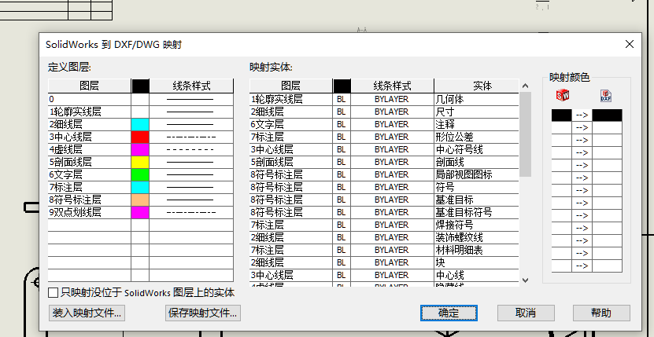
Task: Click the 保存映射文件... button
Action: 203,313
